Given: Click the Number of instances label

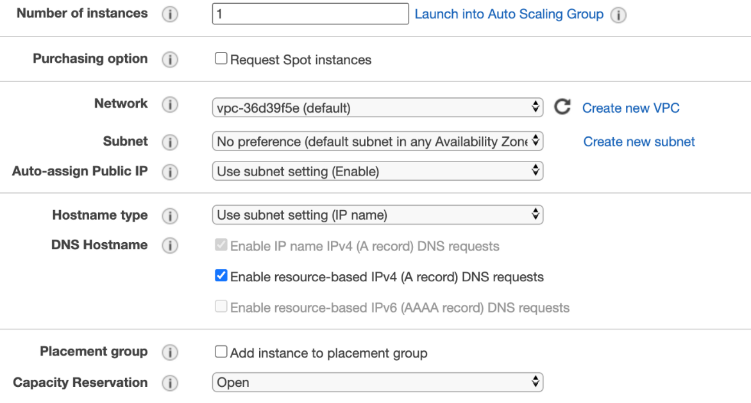Looking at the screenshot, I should click(x=82, y=13).
